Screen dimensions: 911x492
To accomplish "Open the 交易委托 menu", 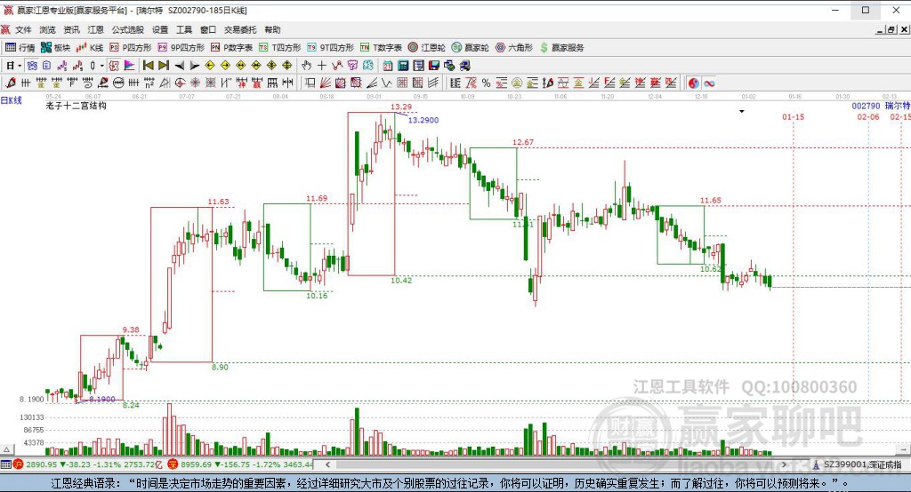I will 240,29.
